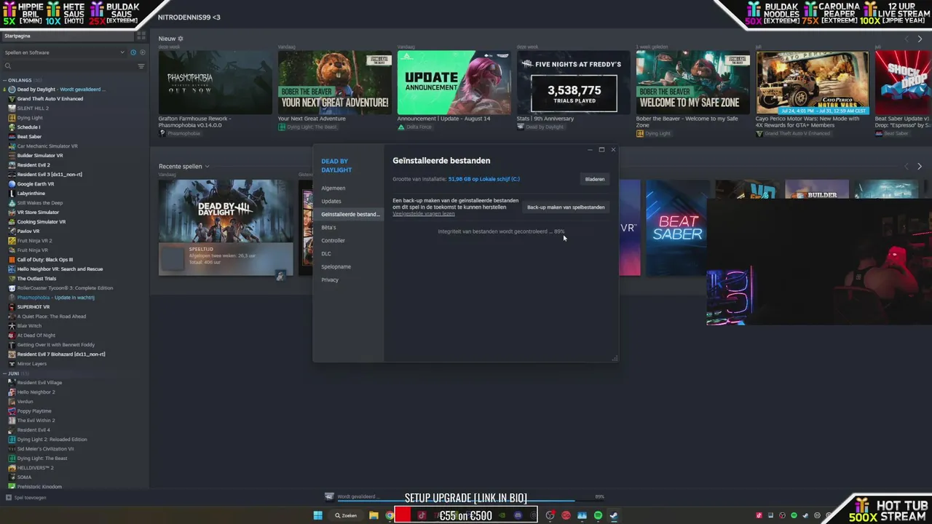The height and width of the screenshot is (524, 932).
Task: Open Veelgestelde vragen lezen link
Action: coord(424,214)
